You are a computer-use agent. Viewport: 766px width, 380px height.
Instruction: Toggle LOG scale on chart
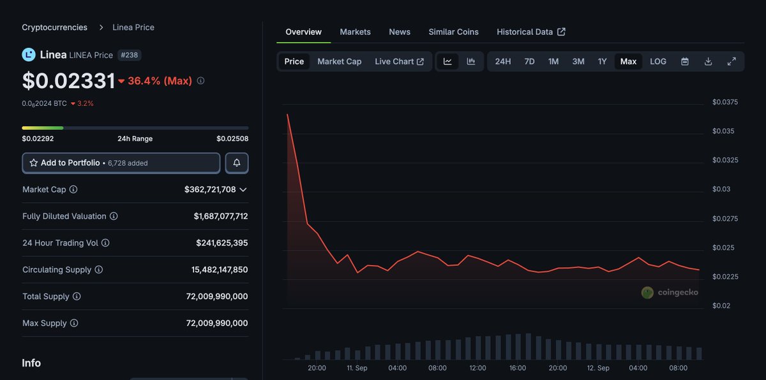coord(658,61)
